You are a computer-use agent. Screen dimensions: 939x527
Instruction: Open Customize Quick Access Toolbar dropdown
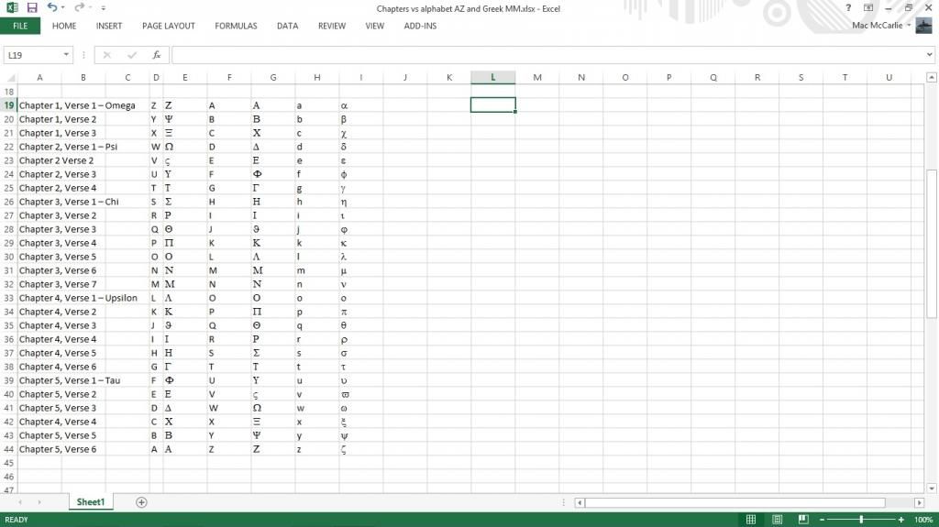[x=104, y=8]
